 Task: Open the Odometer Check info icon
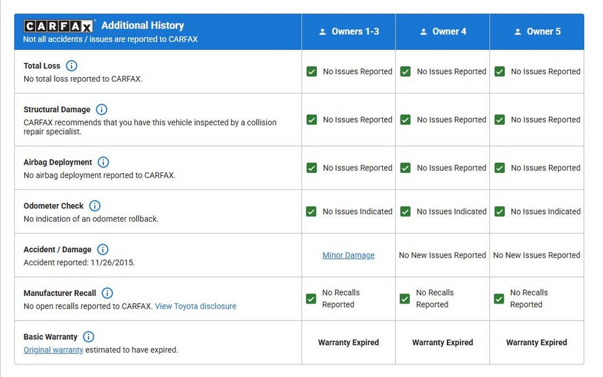tap(95, 206)
